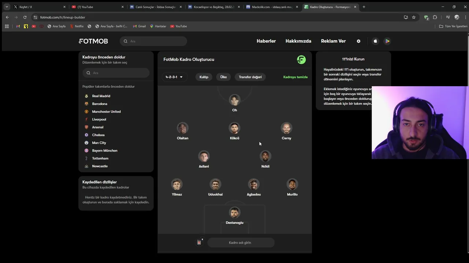
Task: Open the 4-2-3-1 formation dropdown
Action: (x=174, y=77)
